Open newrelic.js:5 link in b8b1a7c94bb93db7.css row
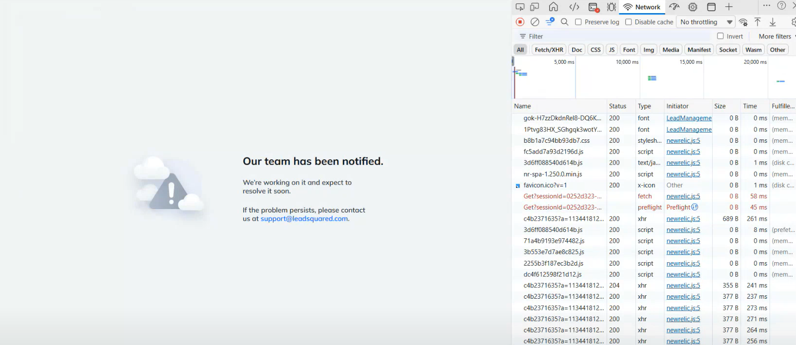Viewport: 796px width, 345px height. pos(683,140)
